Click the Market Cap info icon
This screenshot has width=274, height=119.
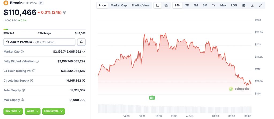22,51
